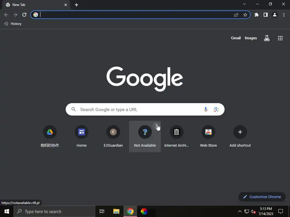Open Images link
Screen dimensions: 290x217
coord(251,38)
